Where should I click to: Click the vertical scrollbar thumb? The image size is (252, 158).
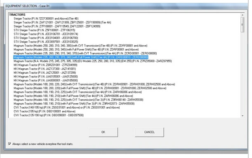(x=243, y=25)
